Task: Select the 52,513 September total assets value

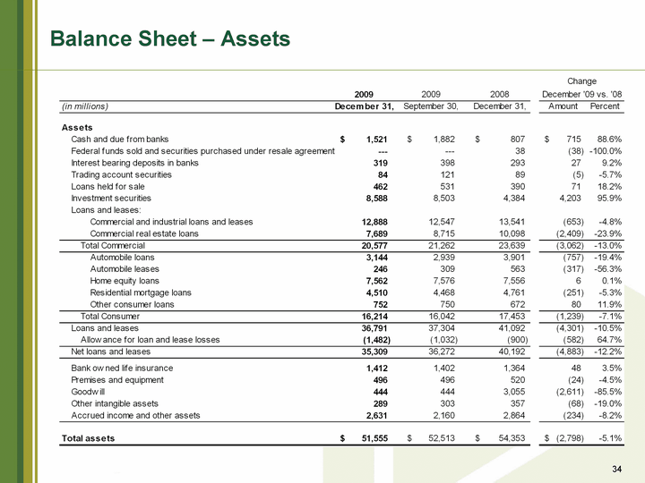Action: pyautogui.click(x=442, y=438)
